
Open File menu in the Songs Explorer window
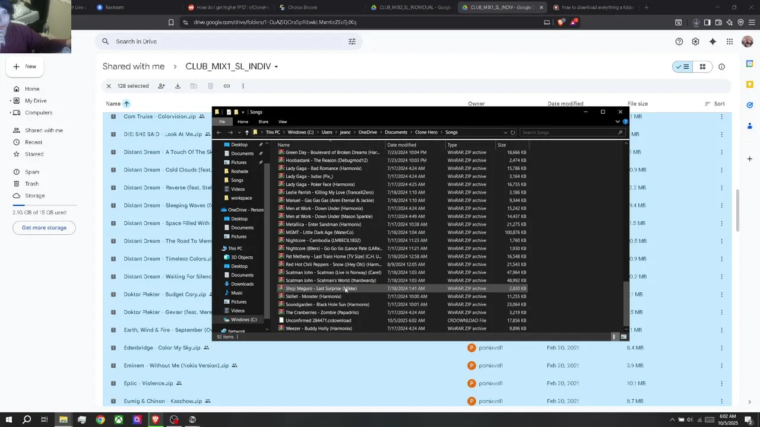point(222,122)
